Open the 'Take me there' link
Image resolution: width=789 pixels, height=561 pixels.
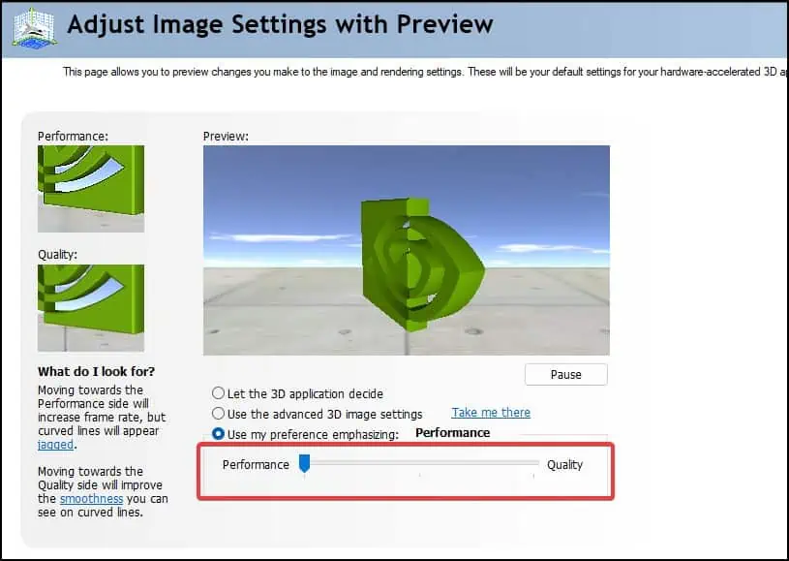pos(491,412)
